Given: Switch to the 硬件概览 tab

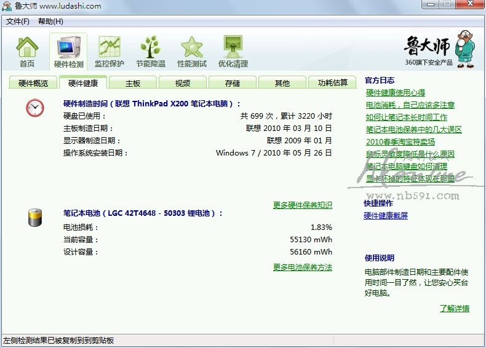Looking at the screenshot, I should [33, 83].
